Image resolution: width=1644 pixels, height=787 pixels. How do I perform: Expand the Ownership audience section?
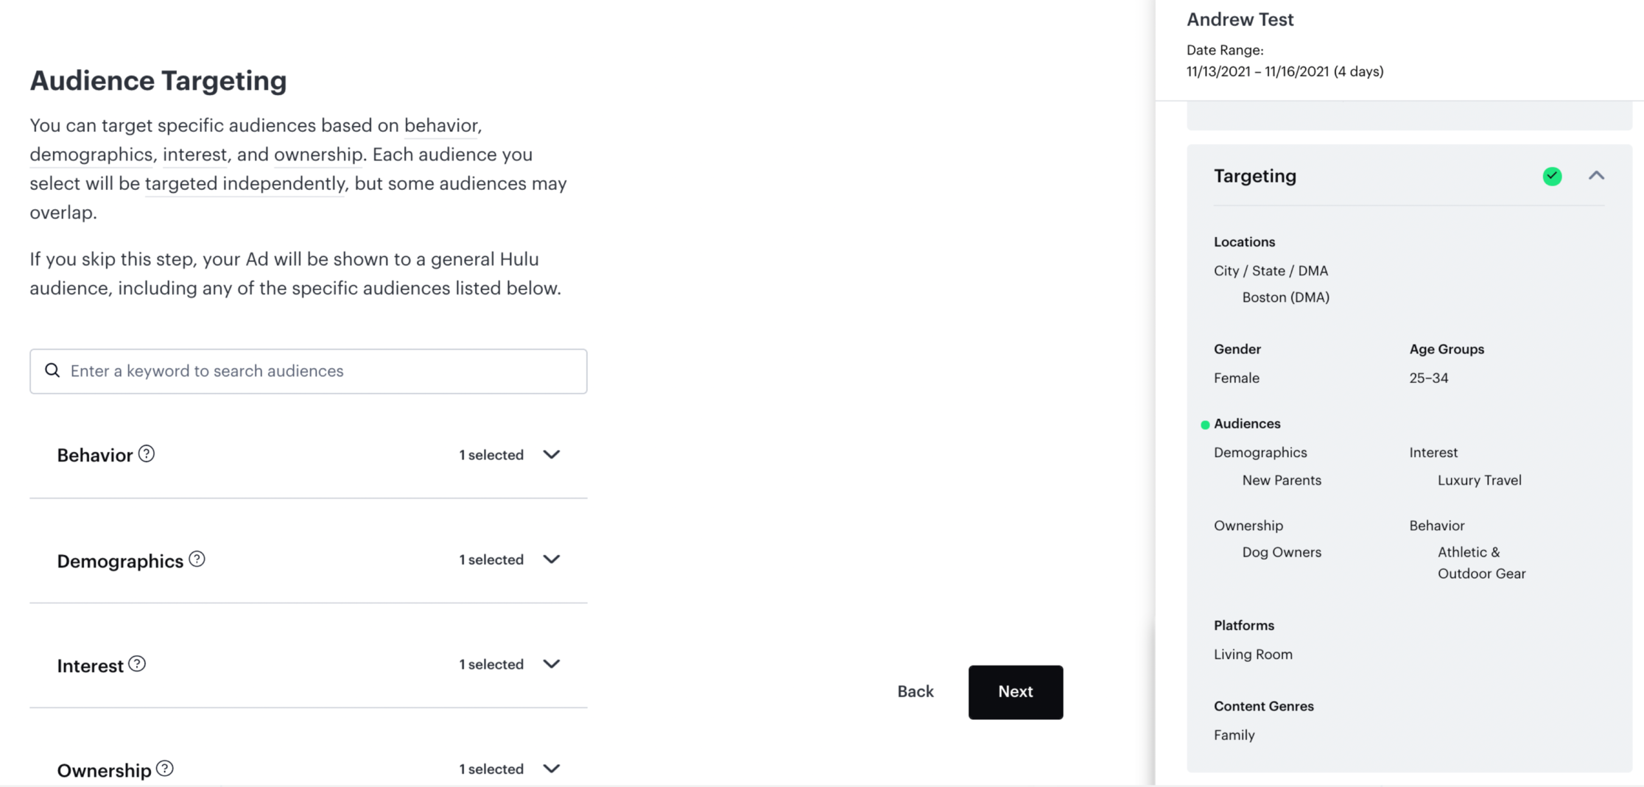coord(551,769)
